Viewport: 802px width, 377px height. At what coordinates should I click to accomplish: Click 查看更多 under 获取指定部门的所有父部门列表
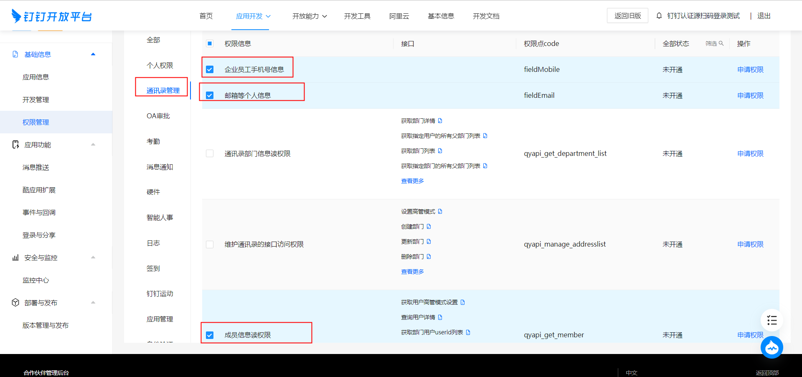[412, 181]
